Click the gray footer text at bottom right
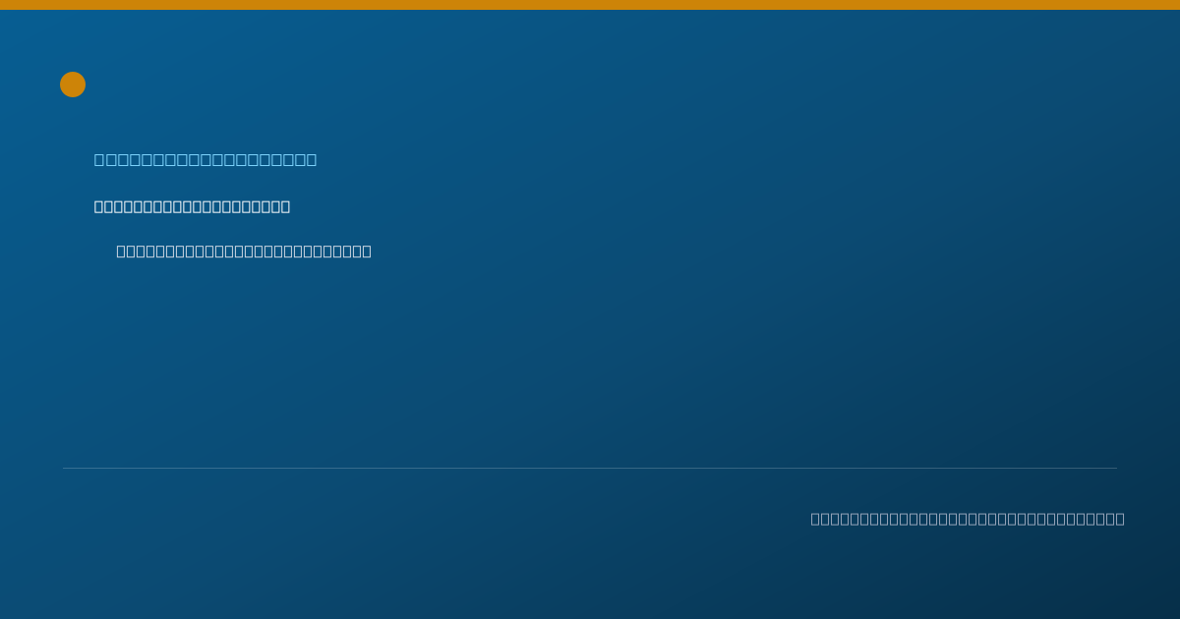 [968, 519]
